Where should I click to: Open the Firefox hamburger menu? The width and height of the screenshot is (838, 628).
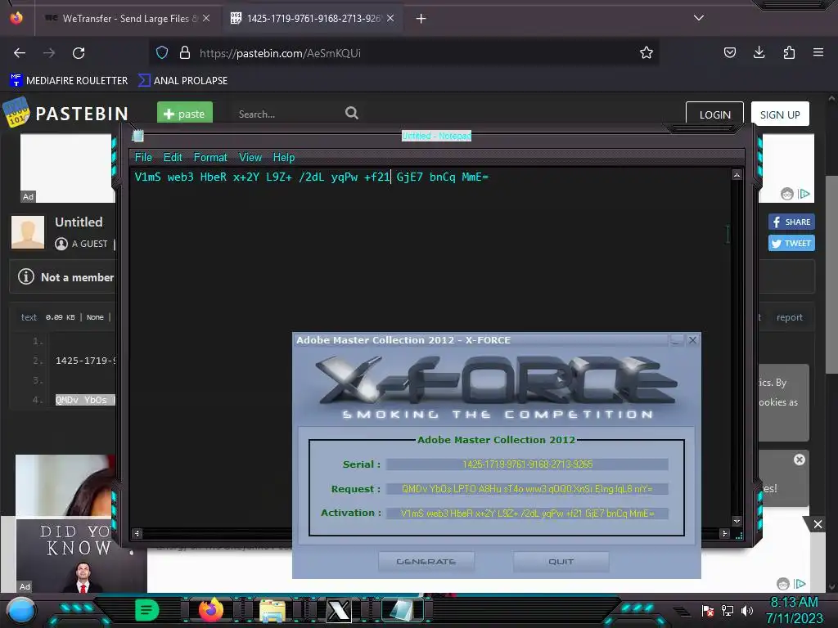818,52
